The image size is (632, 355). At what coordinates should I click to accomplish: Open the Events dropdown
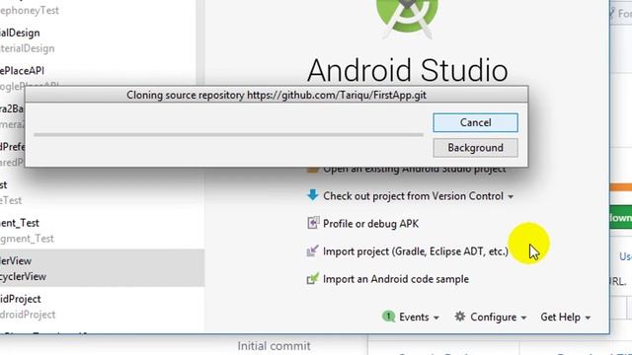tap(419, 318)
